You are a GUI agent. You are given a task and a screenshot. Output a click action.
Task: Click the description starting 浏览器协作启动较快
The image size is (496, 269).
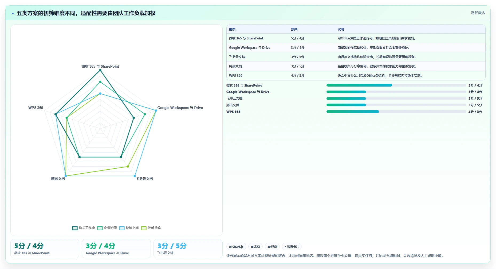point(374,47)
